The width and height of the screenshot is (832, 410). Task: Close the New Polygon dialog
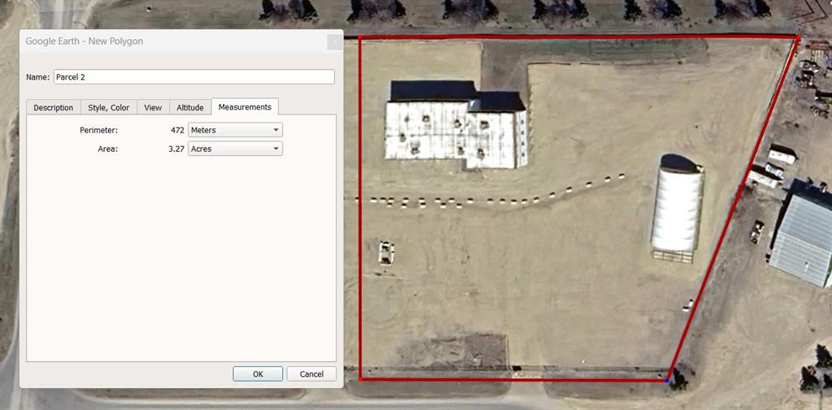(334, 42)
